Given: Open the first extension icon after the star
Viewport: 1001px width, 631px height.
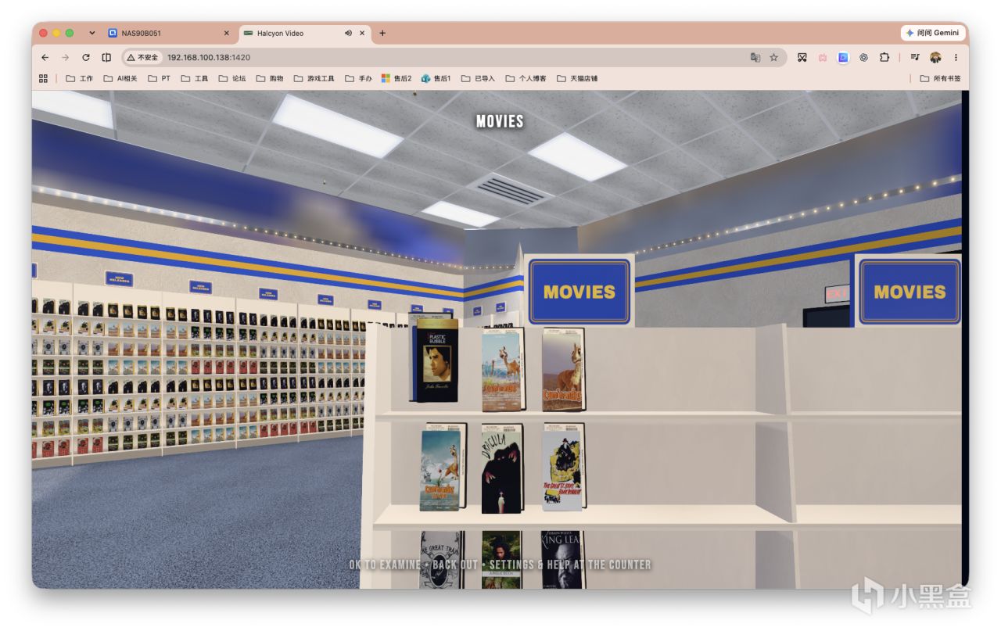Looking at the screenshot, I should [802, 57].
